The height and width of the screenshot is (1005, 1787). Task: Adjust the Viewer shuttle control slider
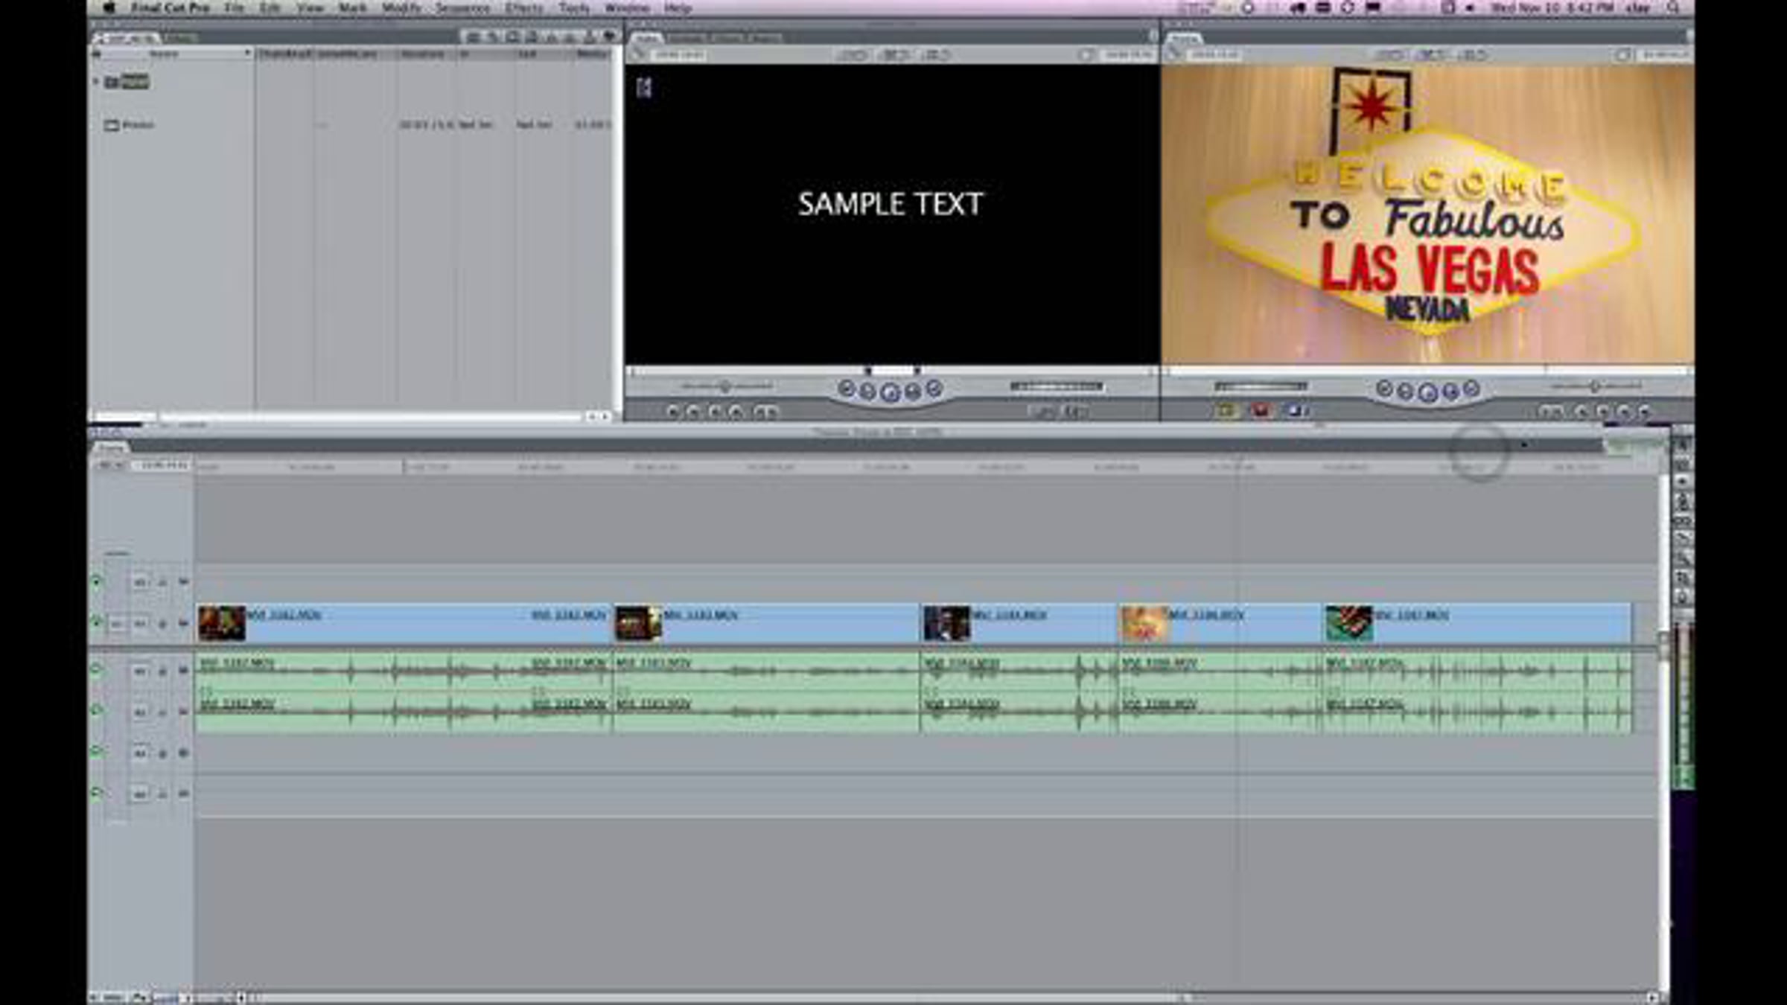pos(726,386)
